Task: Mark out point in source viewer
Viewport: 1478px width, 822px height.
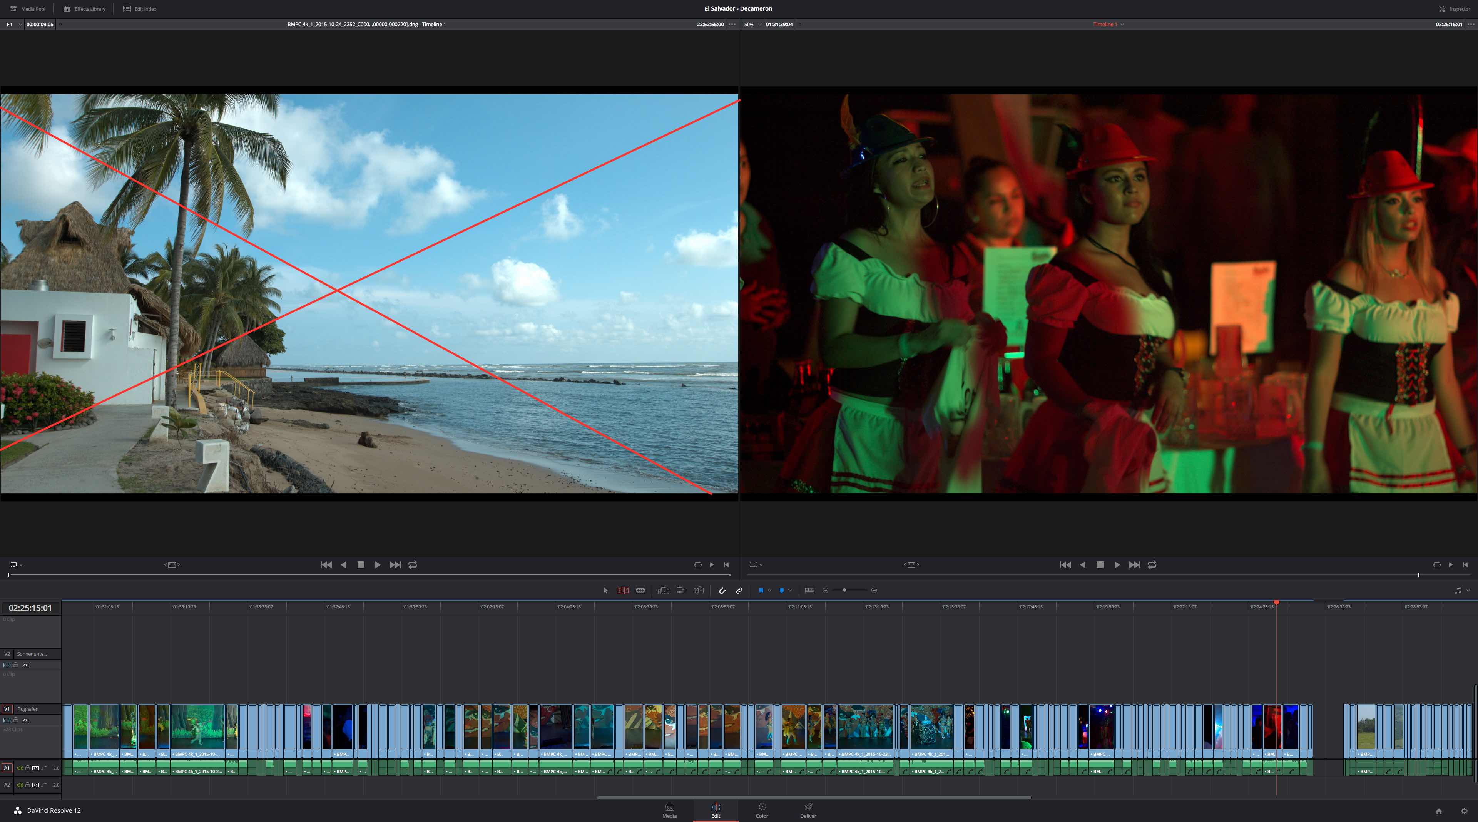Action: pyautogui.click(x=726, y=565)
